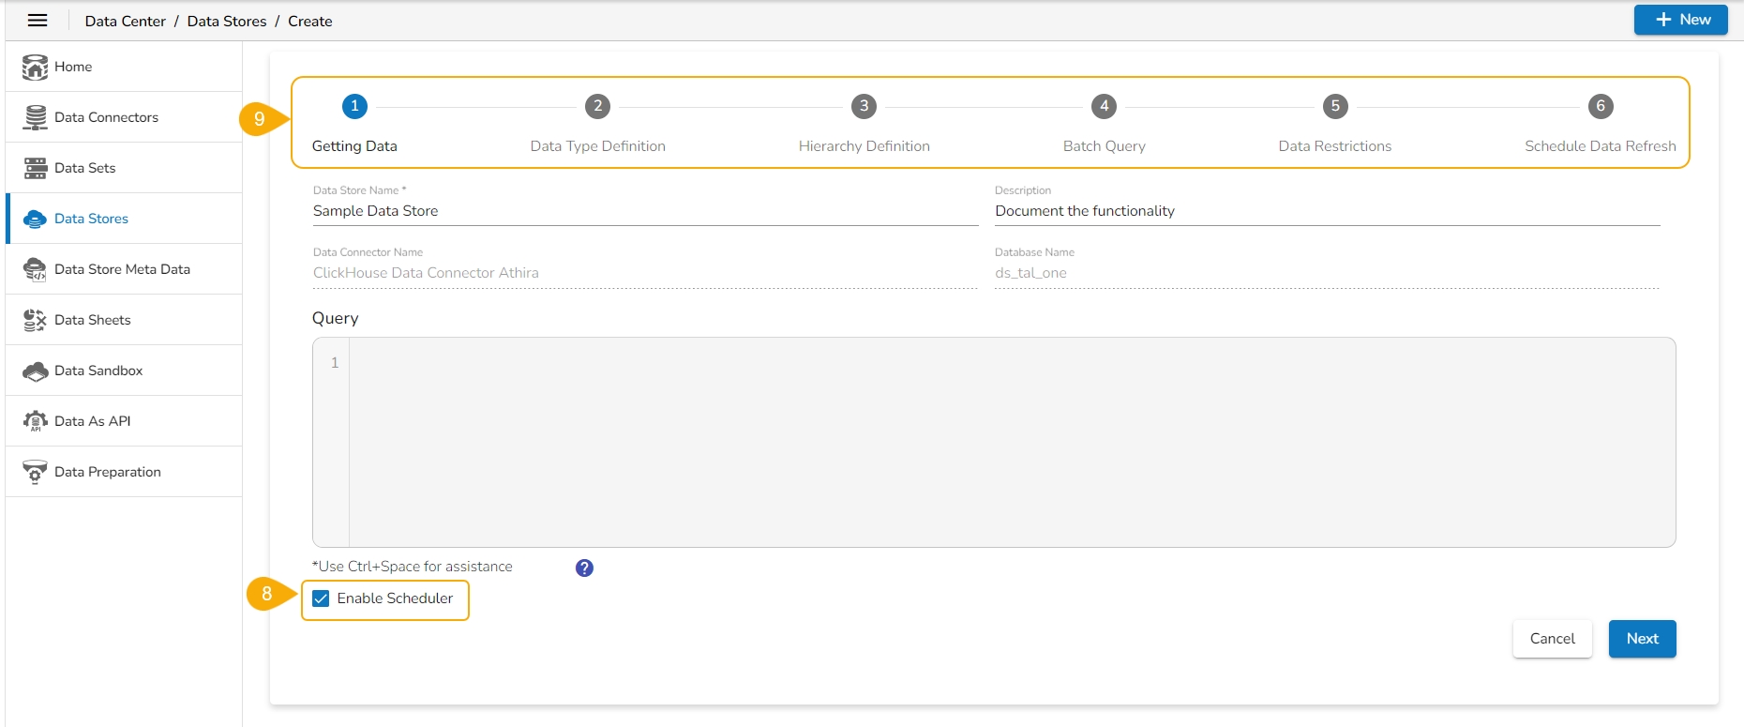Screen dimensions: 1744x727
Task: Cancel the data store creation
Action: coord(1552,639)
